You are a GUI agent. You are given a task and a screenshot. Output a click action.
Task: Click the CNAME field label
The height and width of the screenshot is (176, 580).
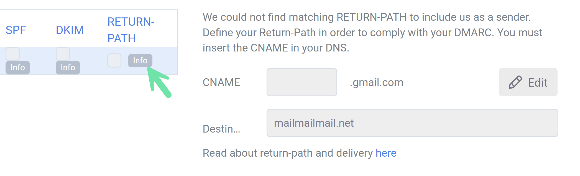221,82
